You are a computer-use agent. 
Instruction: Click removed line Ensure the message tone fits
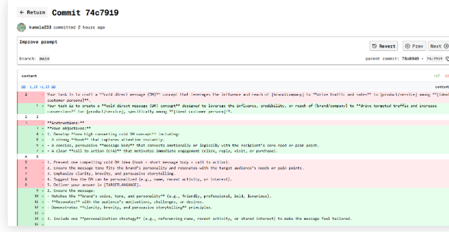[x=233, y=168]
